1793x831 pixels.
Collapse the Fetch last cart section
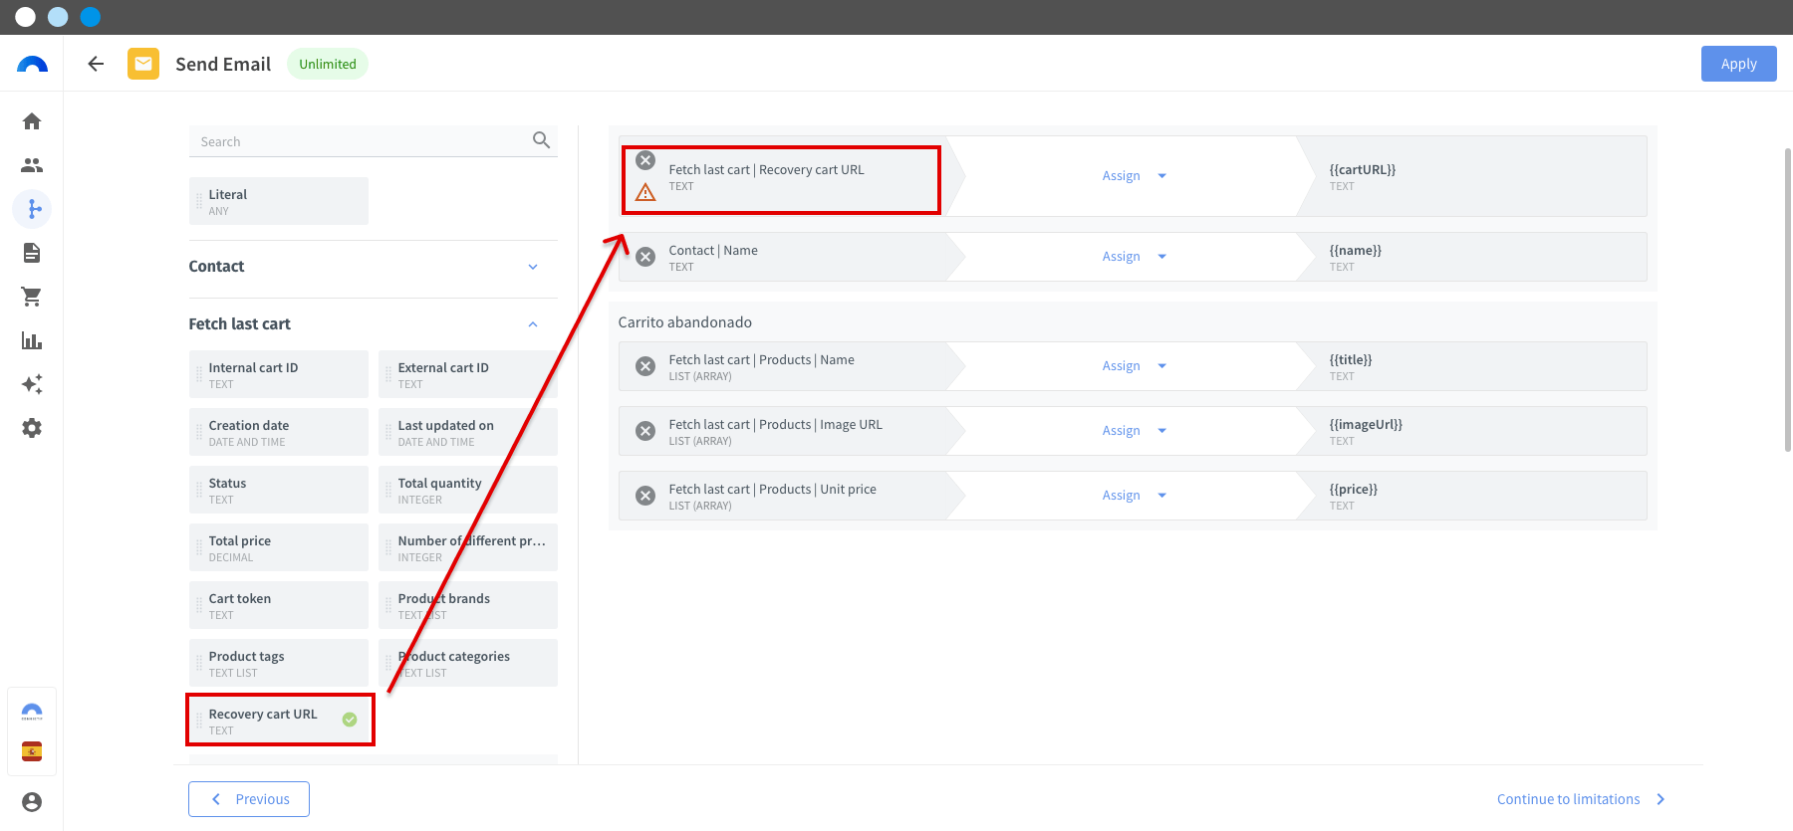click(533, 324)
